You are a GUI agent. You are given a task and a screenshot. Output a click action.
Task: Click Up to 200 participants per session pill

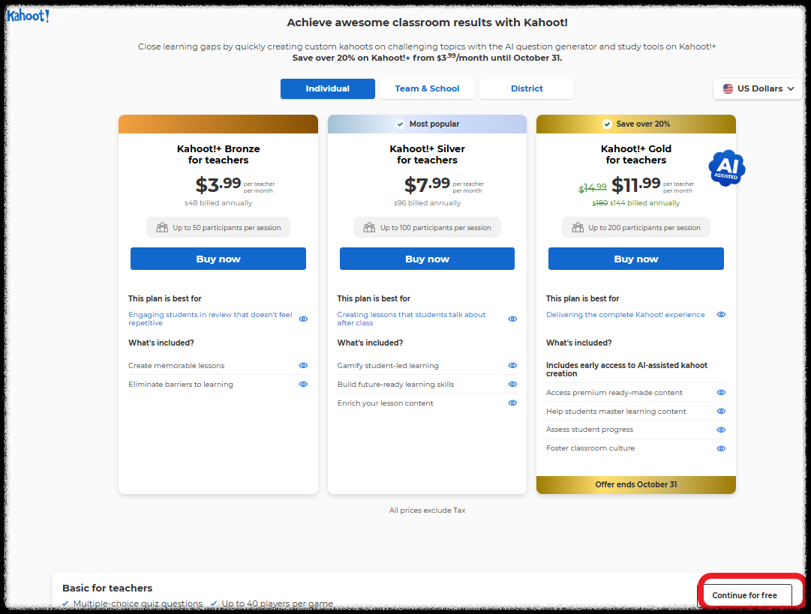coord(636,227)
